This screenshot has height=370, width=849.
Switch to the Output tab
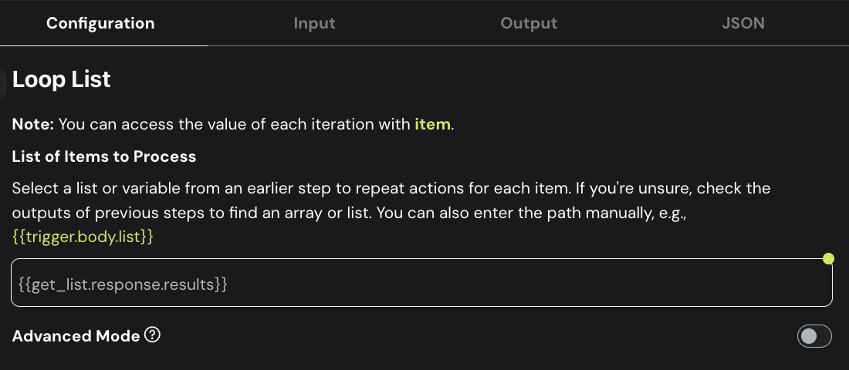529,23
